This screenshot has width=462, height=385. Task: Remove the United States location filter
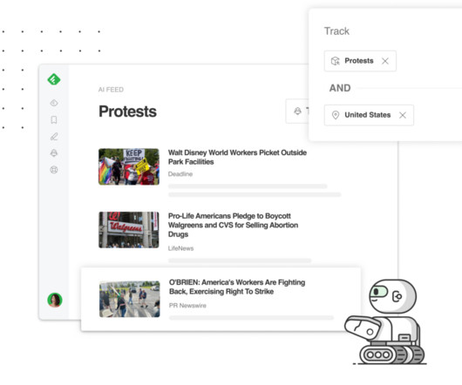coord(403,115)
